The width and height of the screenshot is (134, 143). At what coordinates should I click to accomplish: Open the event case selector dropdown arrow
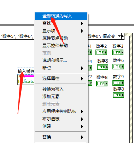(120, 36)
